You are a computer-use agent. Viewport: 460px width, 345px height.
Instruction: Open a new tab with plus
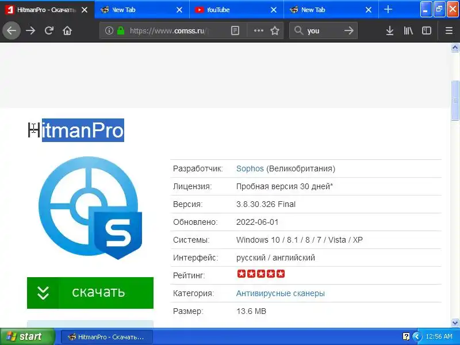tap(388, 10)
